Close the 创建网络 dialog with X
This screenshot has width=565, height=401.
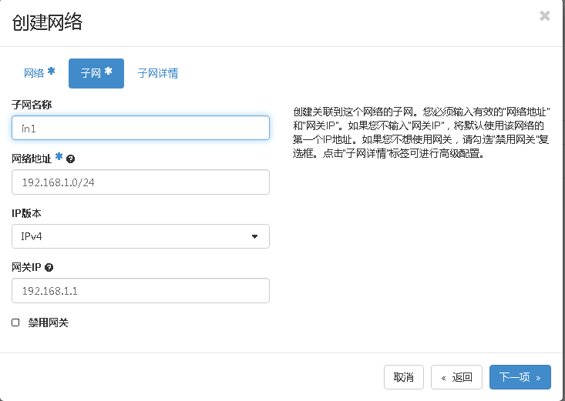click(544, 16)
